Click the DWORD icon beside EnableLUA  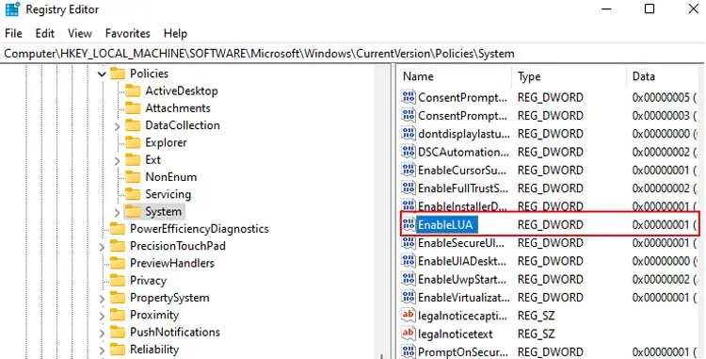pos(409,224)
